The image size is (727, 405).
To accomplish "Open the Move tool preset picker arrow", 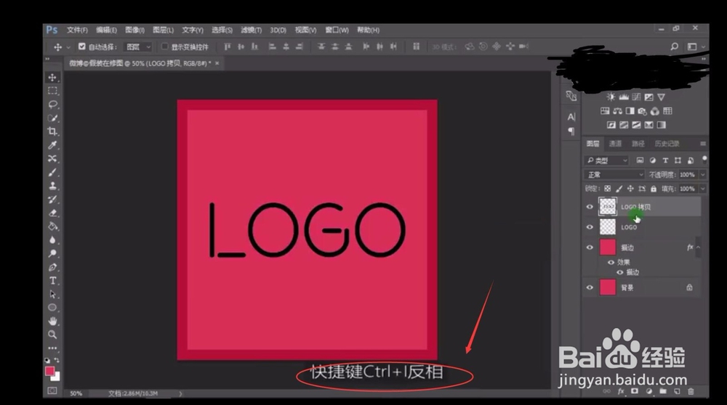I will tap(68, 46).
